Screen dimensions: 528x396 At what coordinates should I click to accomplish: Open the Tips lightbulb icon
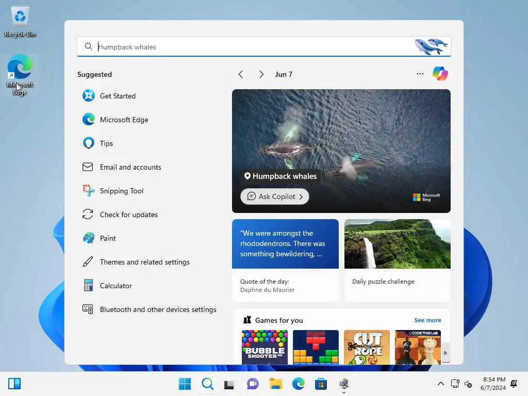[89, 143]
